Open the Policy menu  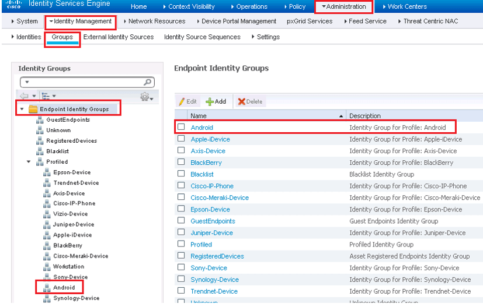pos(295,6)
